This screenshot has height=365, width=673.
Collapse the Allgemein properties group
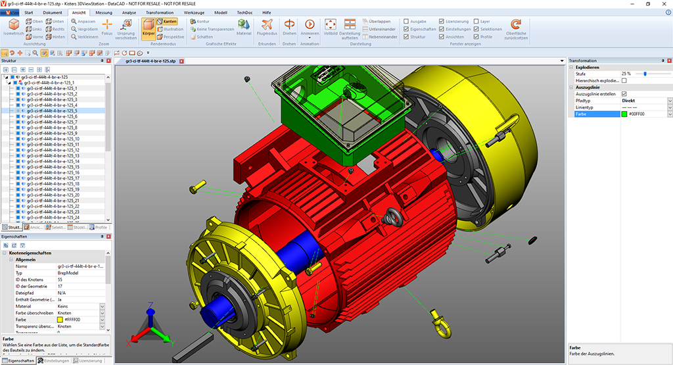[11, 260]
